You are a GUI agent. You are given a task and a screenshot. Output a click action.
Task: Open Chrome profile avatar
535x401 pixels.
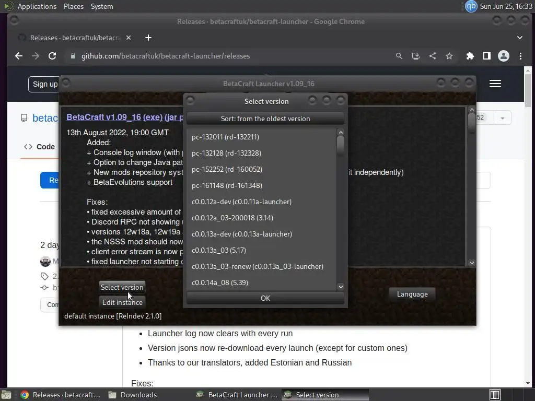tap(504, 56)
